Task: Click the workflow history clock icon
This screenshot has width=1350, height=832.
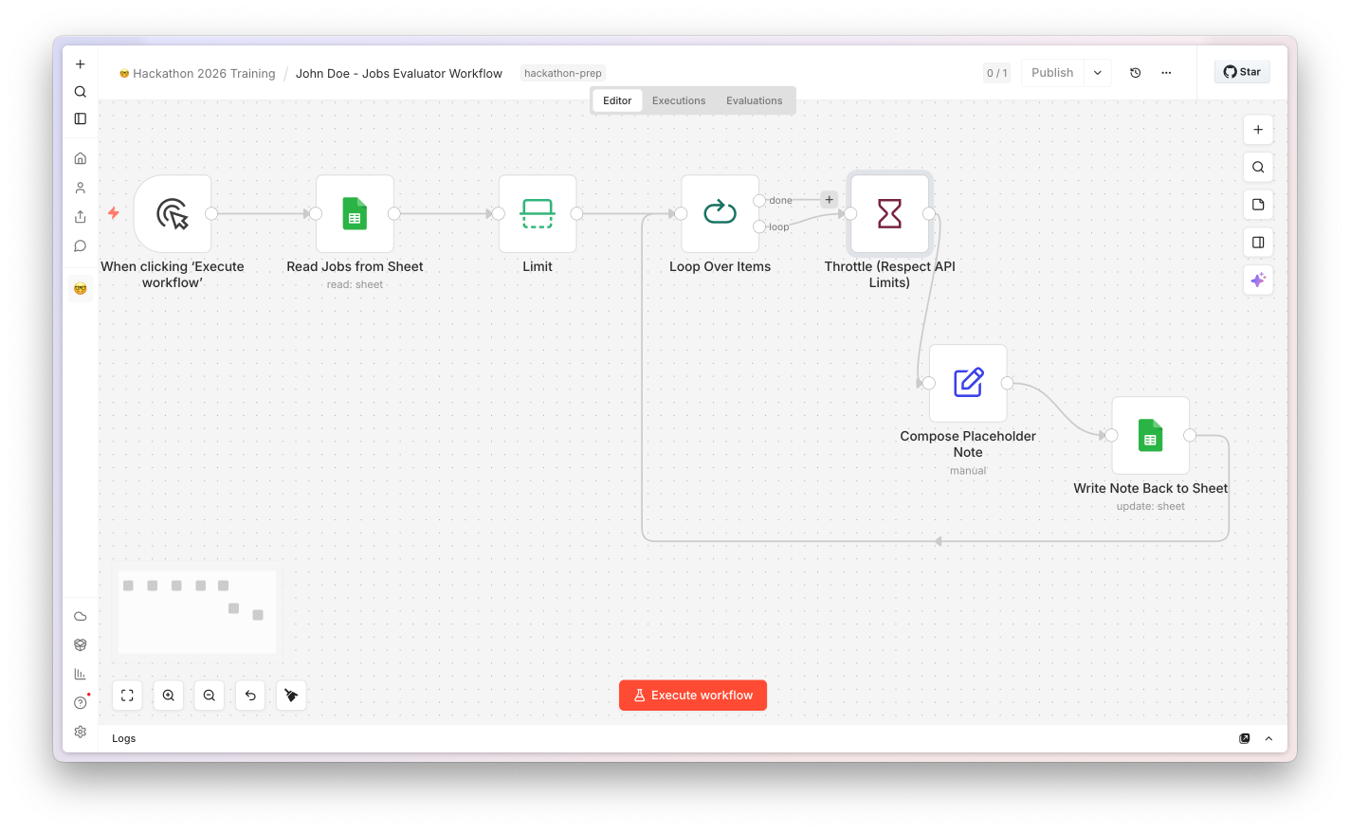Action: coord(1136,73)
